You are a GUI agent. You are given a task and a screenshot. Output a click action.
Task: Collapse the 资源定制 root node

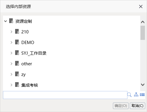tap(6, 21)
